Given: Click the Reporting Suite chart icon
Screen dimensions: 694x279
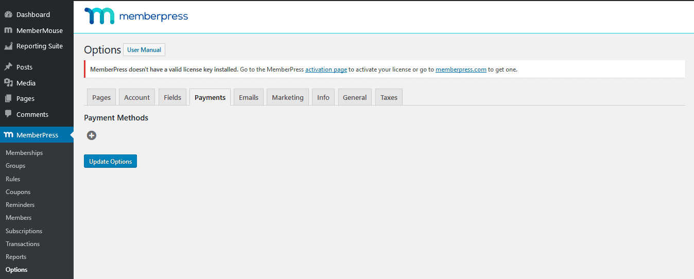Looking at the screenshot, I should (8, 46).
